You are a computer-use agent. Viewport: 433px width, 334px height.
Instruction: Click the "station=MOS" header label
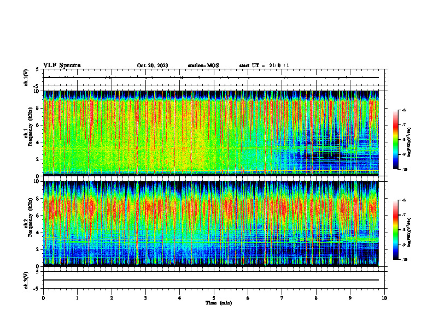coord(203,65)
